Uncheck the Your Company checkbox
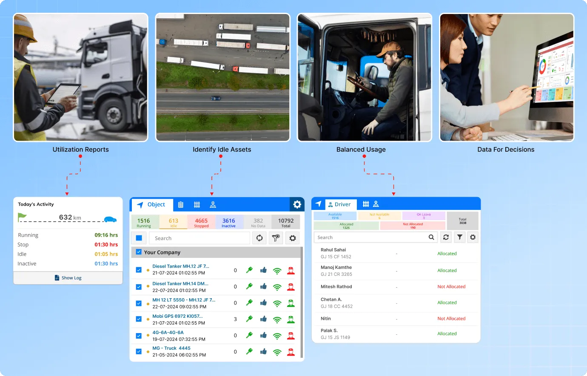Viewport: 587px width, 376px height. (139, 252)
